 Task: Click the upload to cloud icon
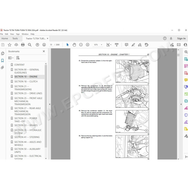[x=16, y=45]
